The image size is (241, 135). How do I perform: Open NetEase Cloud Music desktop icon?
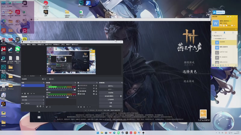[17, 13]
